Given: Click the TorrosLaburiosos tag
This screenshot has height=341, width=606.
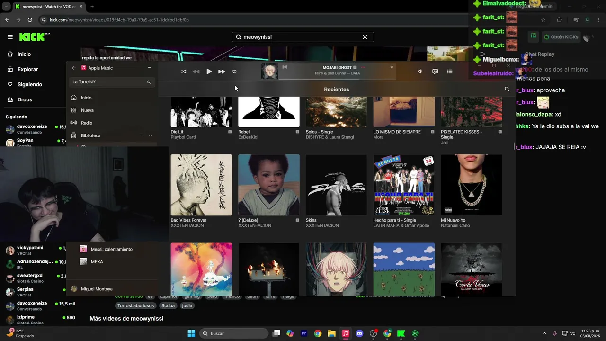Looking at the screenshot, I should coord(135,305).
